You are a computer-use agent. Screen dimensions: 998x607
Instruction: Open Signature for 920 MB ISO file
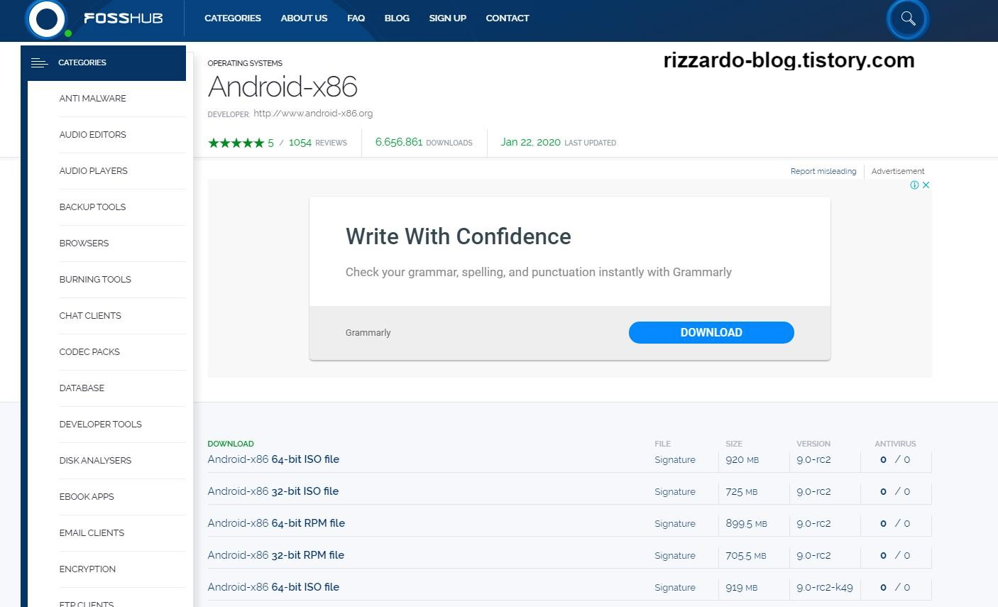(675, 460)
